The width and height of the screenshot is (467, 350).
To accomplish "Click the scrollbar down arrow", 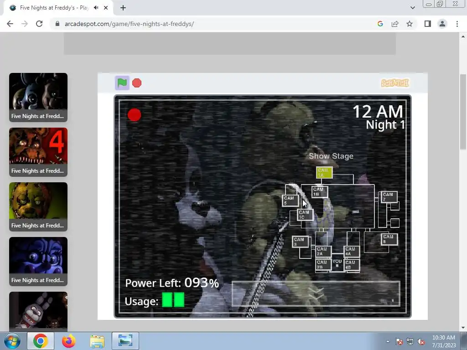I will (x=463, y=328).
